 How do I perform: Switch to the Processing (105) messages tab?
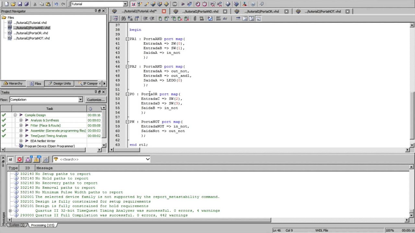pyautogui.click(x=42, y=225)
